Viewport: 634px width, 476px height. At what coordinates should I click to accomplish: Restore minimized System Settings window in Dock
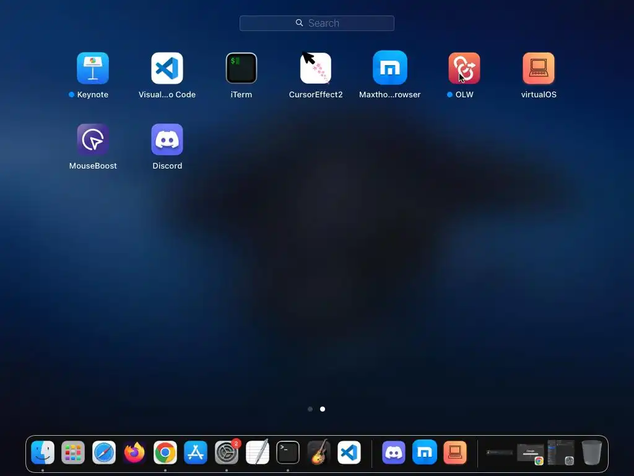pos(561,452)
